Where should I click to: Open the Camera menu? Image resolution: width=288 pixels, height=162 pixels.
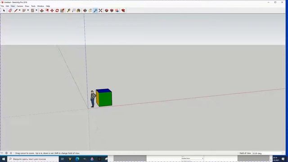coord(20,6)
